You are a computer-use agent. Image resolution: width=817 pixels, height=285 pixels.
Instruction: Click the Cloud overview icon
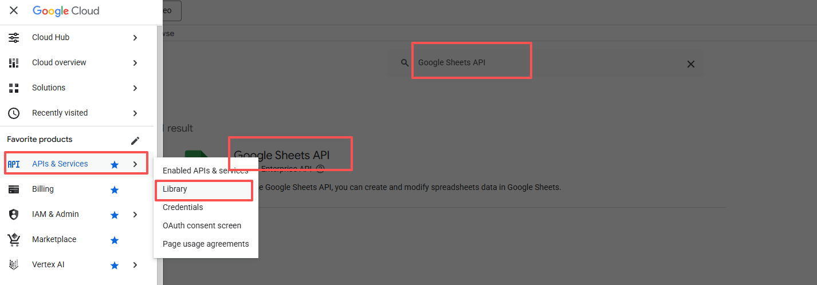pos(14,63)
